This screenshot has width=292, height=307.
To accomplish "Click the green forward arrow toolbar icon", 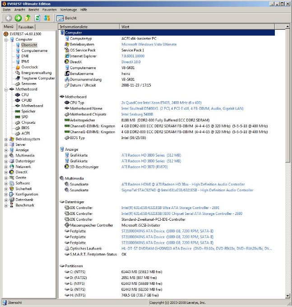I will coord(18,18).
